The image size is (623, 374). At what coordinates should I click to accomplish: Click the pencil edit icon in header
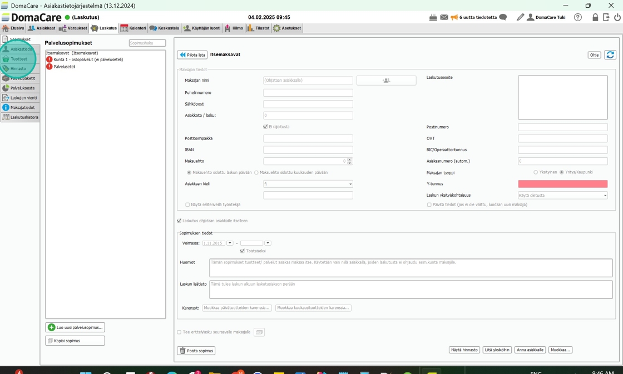coord(520,17)
